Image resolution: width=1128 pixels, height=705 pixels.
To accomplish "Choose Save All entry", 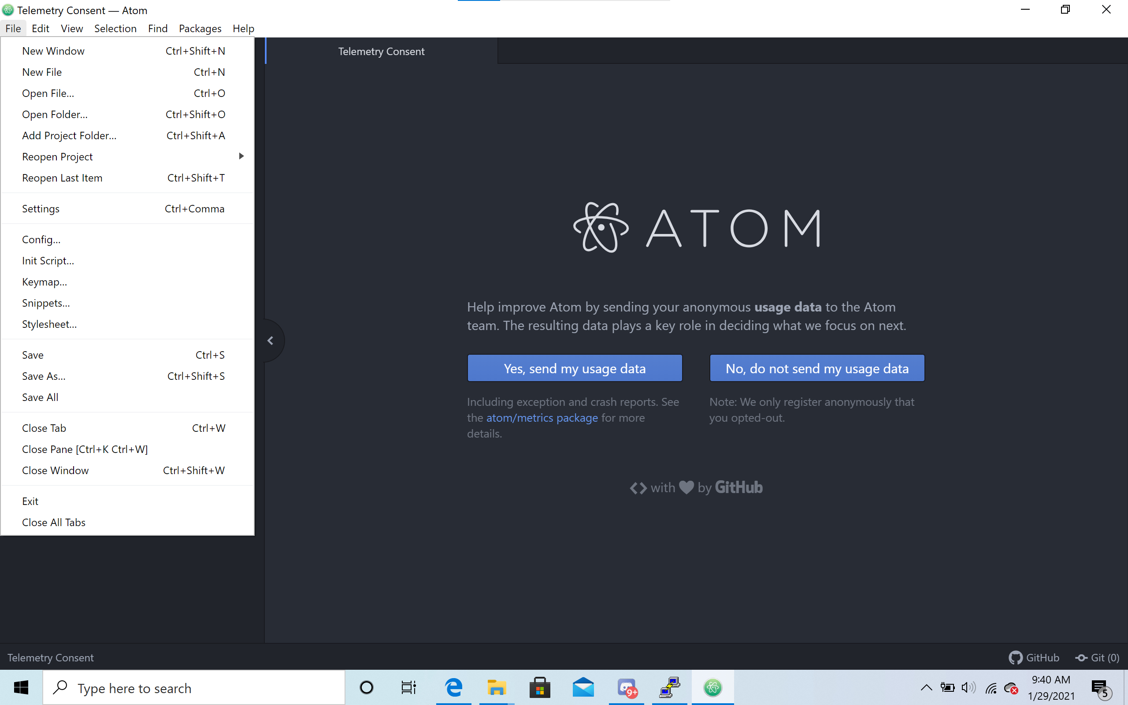I will (127, 397).
